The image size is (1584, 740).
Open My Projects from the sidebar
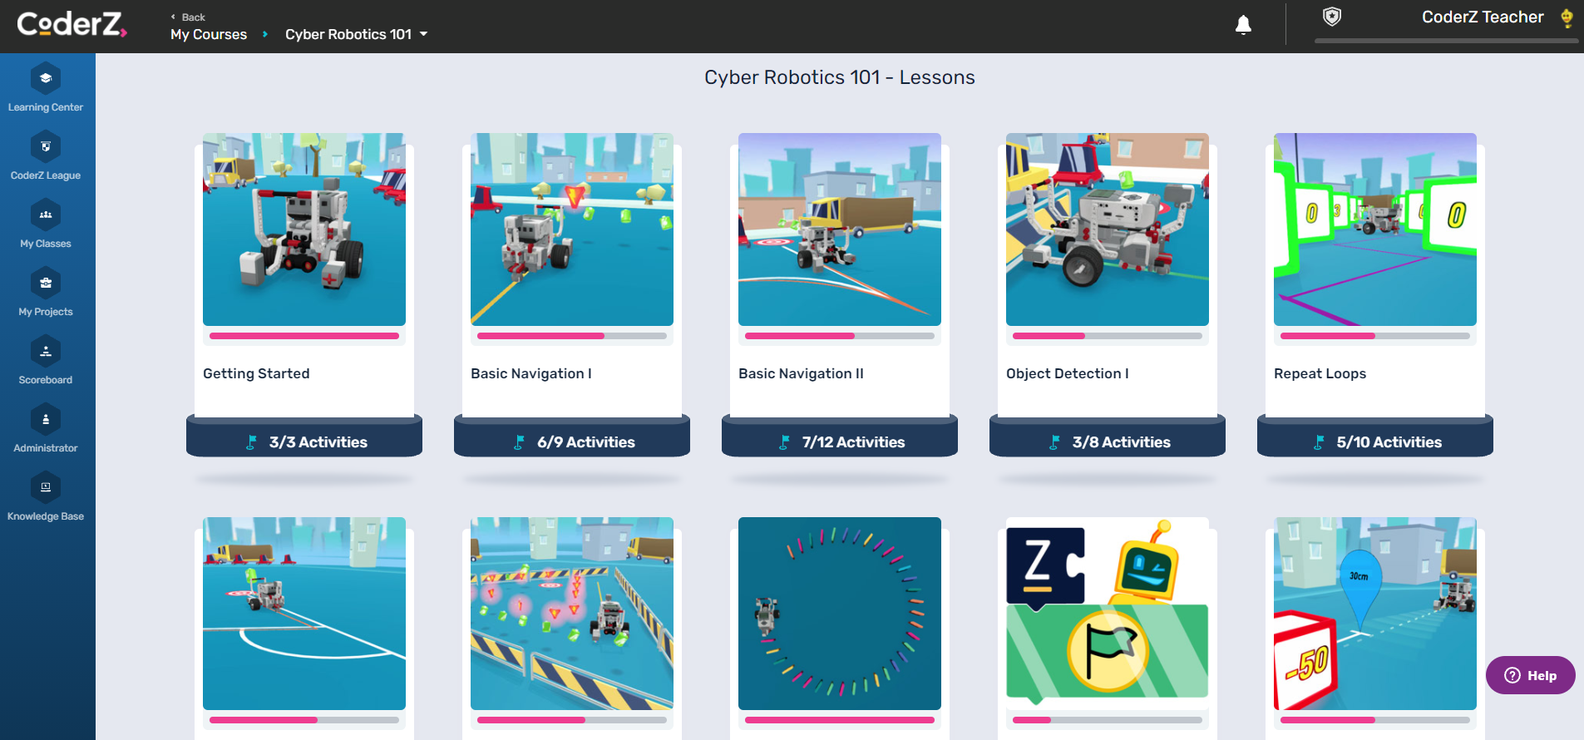point(46,283)
